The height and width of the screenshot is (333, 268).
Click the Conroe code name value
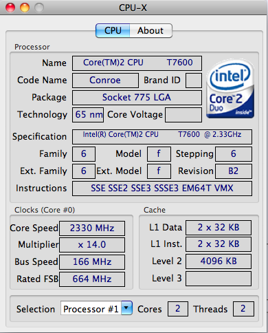[105, 80]
